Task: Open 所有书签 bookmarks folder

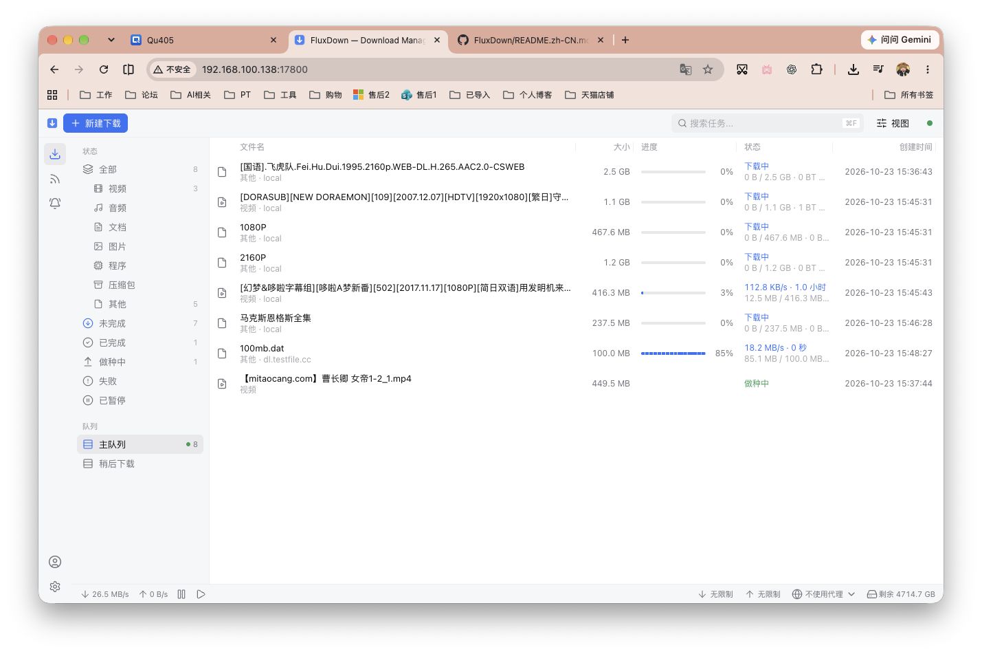Action: tap(908, 95)
